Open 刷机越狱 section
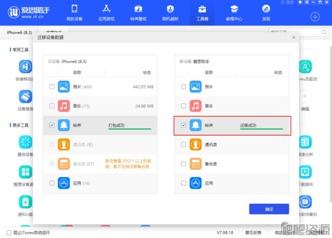Screen dimensions: 332x238 click(x=170, y=13)
